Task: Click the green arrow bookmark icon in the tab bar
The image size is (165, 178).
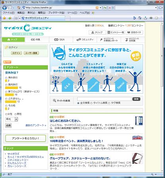Action: [10, 18]
